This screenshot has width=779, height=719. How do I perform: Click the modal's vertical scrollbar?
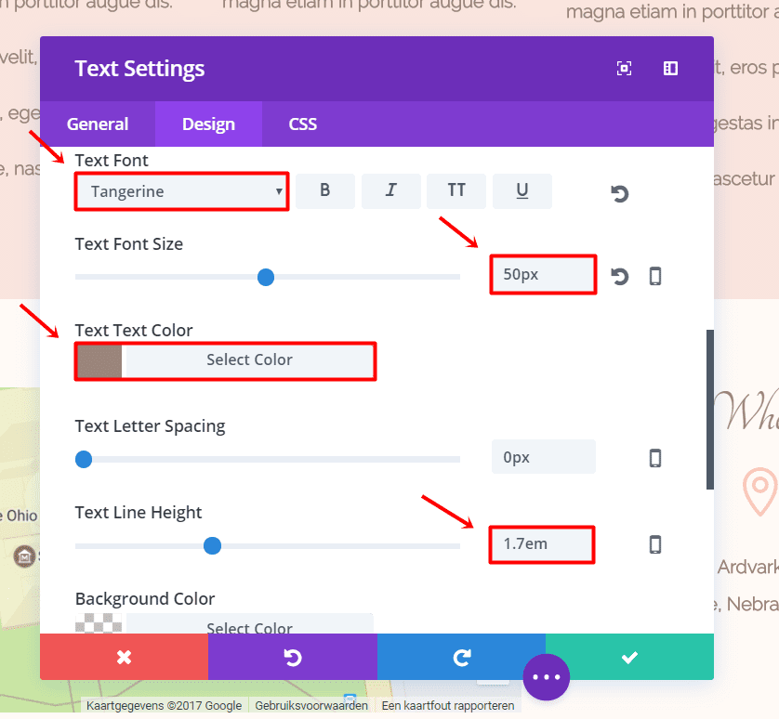[x=710, y=410]
